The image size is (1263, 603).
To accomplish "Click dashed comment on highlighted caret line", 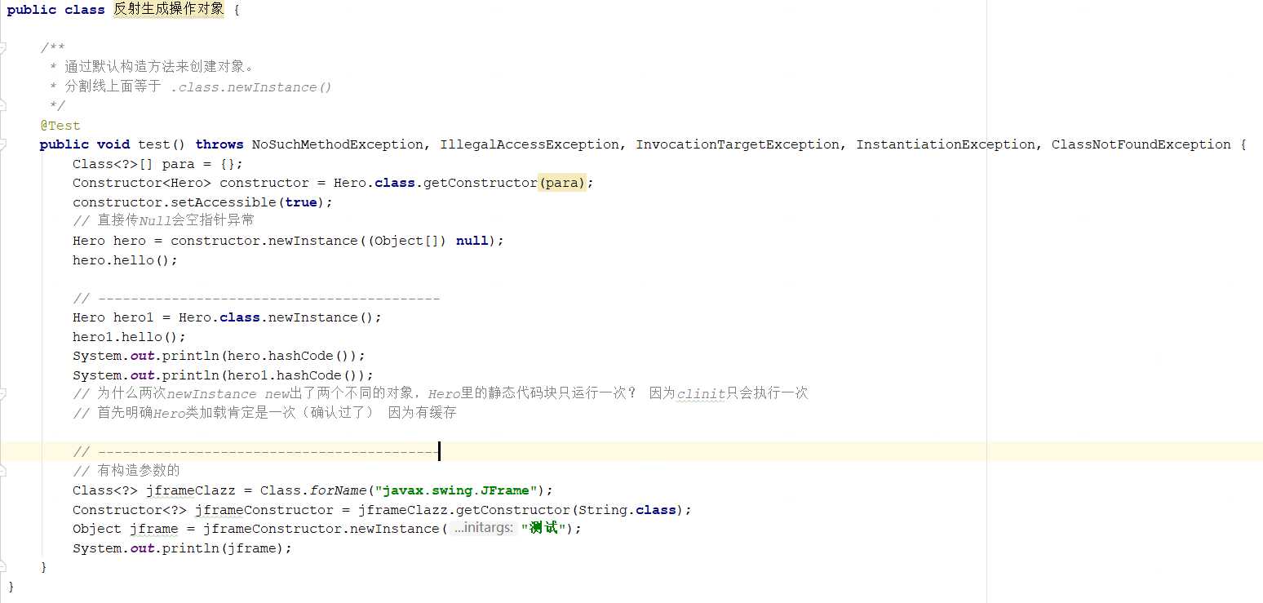I will tap(256, 451).
